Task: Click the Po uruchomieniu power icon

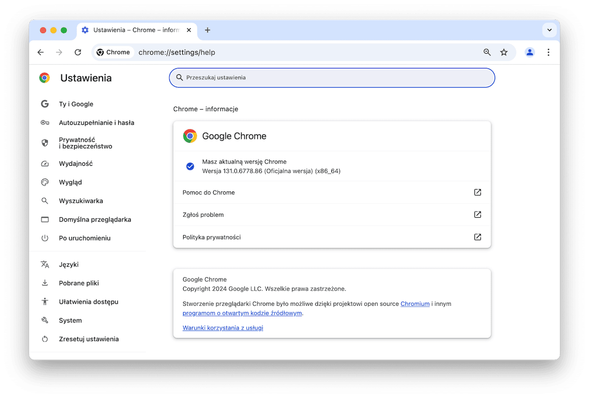Action: pos(45,238)
